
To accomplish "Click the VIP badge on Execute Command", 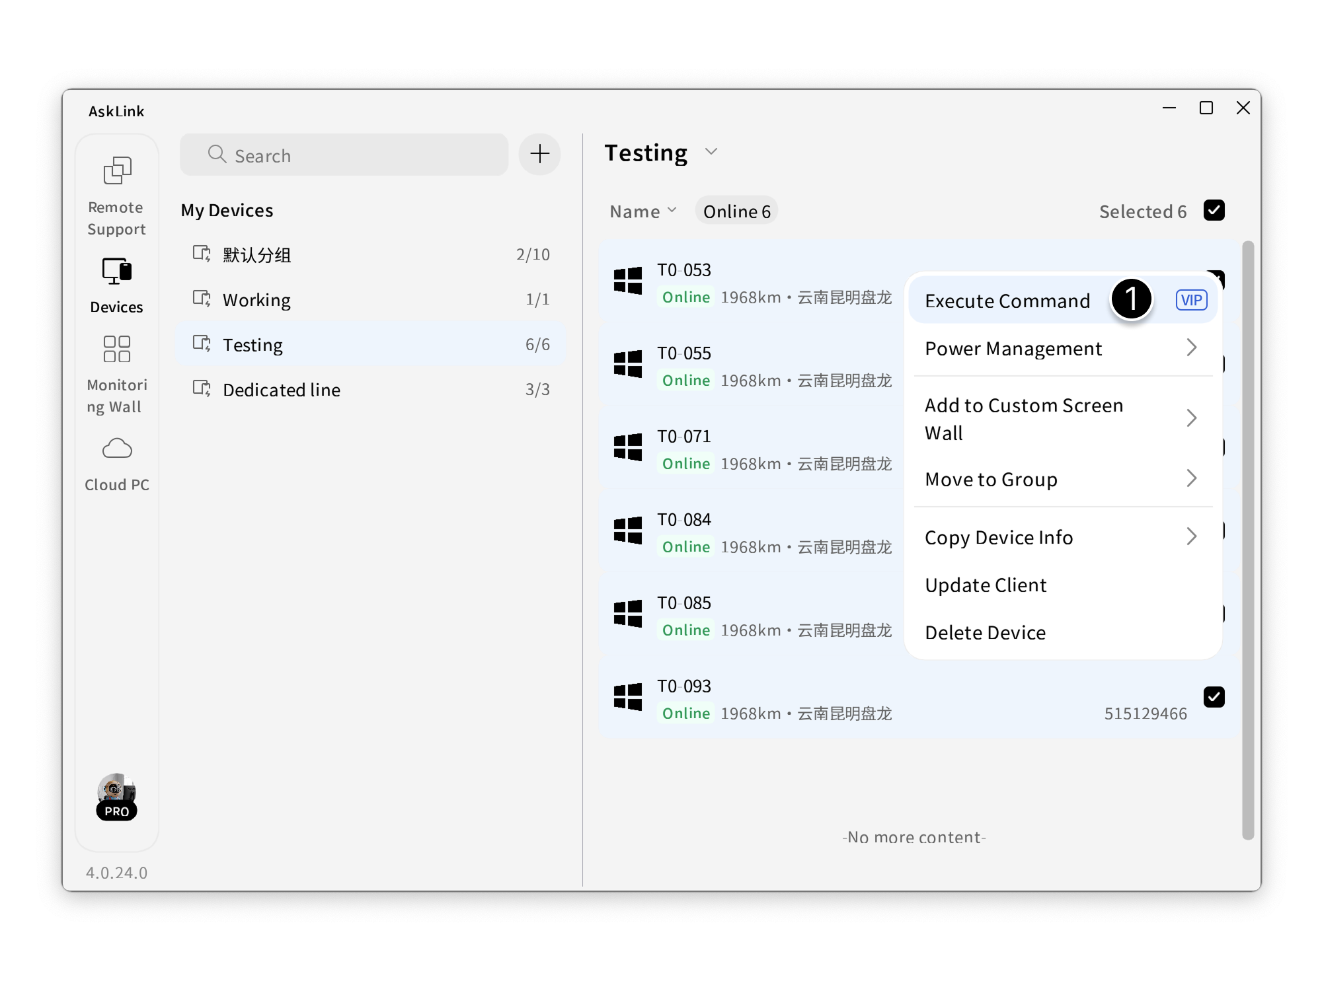I will (1191, 301).
